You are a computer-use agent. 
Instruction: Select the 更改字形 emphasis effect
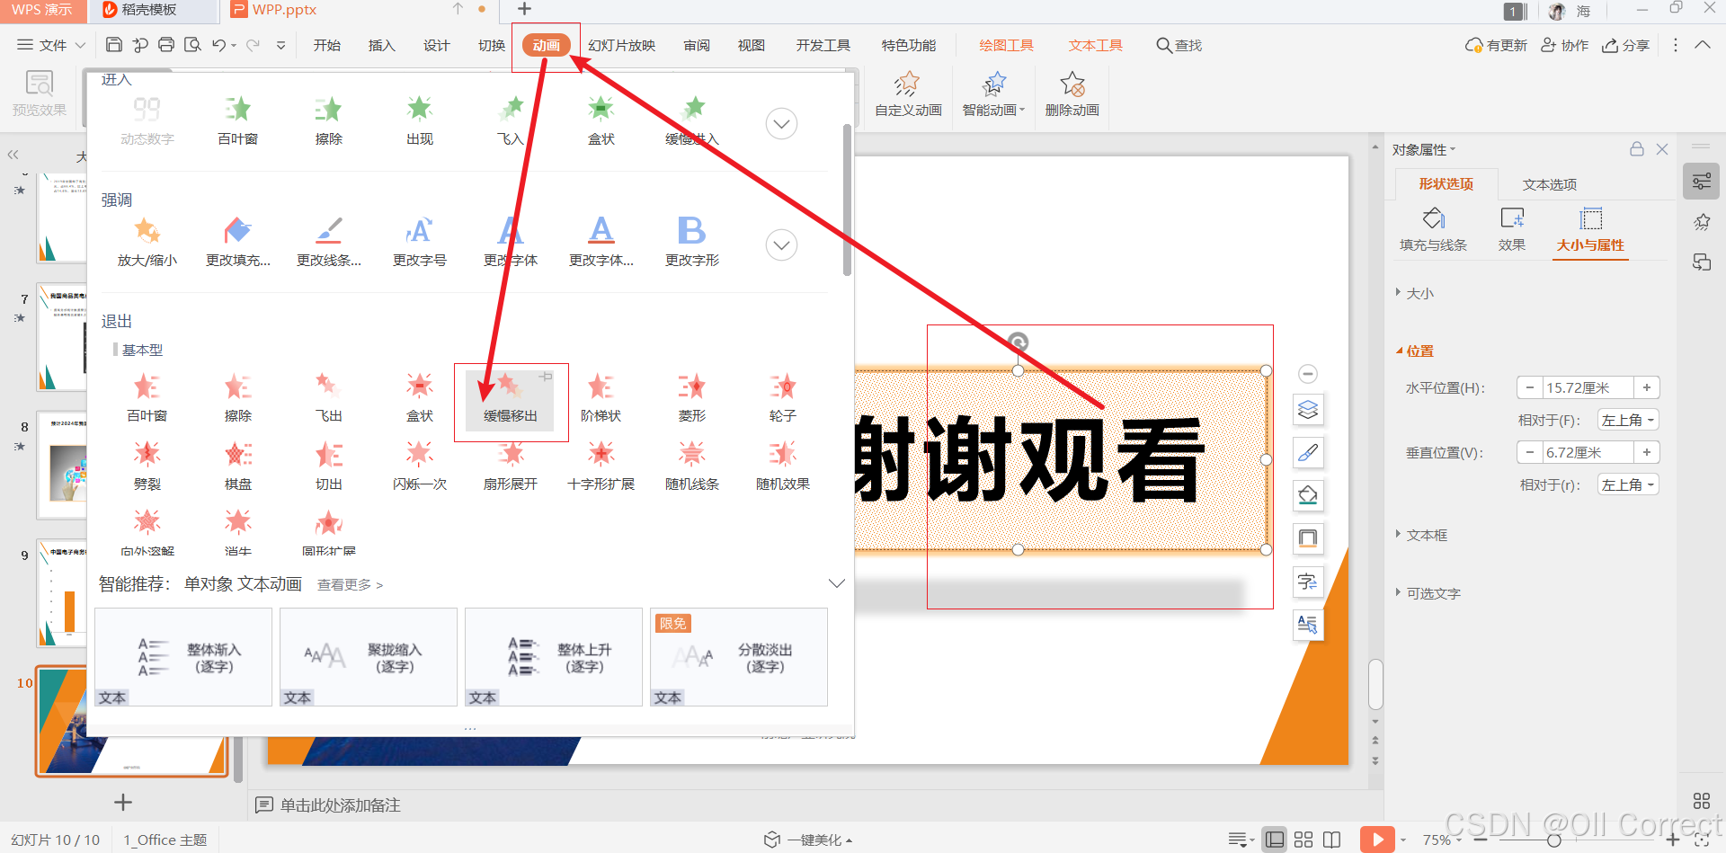tap(691, 241)
